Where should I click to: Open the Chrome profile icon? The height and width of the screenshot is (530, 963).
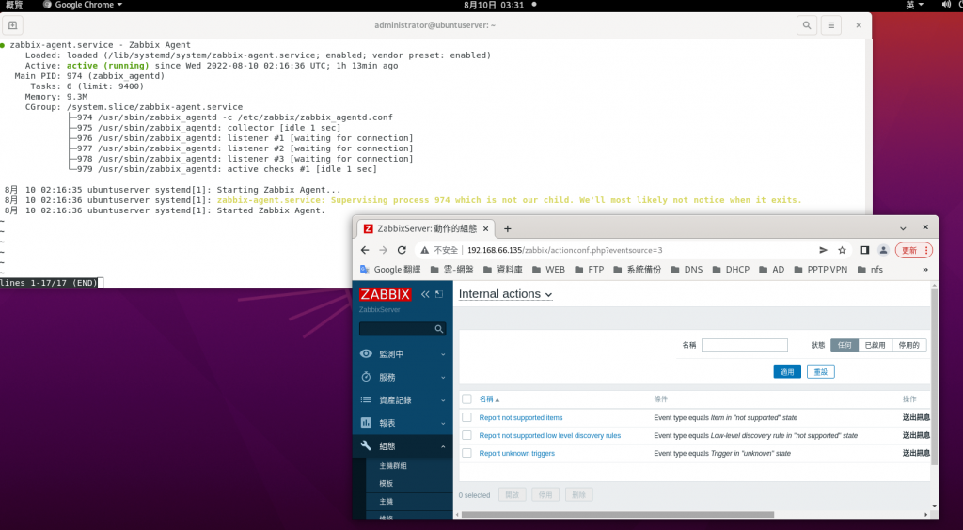(x=883, y=250)
